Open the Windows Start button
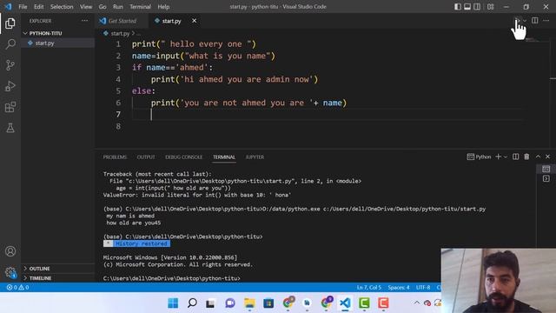The width and height of the screenshot is (556, 313). (173, 303)
